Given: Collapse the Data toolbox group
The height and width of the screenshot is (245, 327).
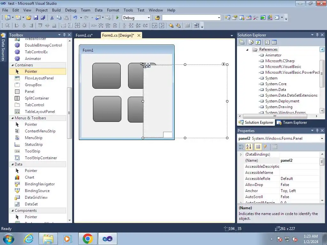Looking at the screenshot, I should [x=12, y=164].
